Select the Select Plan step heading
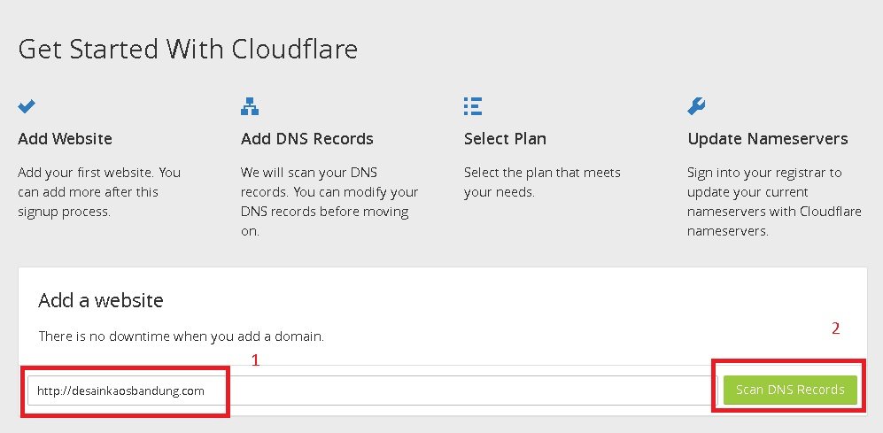The image size is (883, 433). 505,139
